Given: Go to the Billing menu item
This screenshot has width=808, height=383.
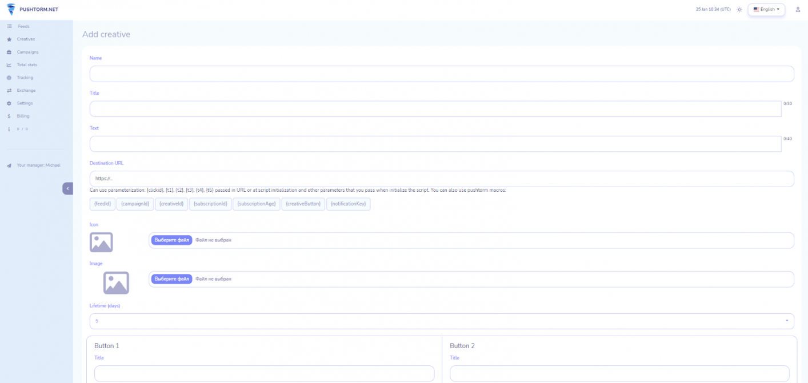Looking at the screenshot, I should 23,116.
